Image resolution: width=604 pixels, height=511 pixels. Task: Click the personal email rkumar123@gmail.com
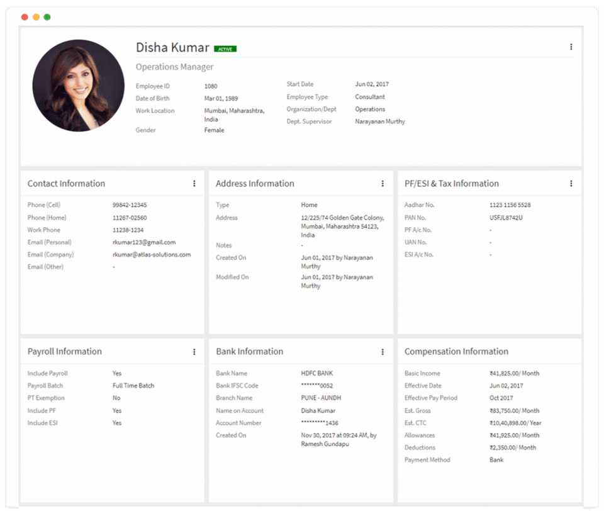(144, 242)
